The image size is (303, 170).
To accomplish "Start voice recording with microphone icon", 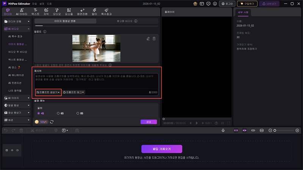I will point(223,131).
